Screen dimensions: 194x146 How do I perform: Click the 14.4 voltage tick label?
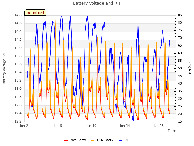point(18,32)
